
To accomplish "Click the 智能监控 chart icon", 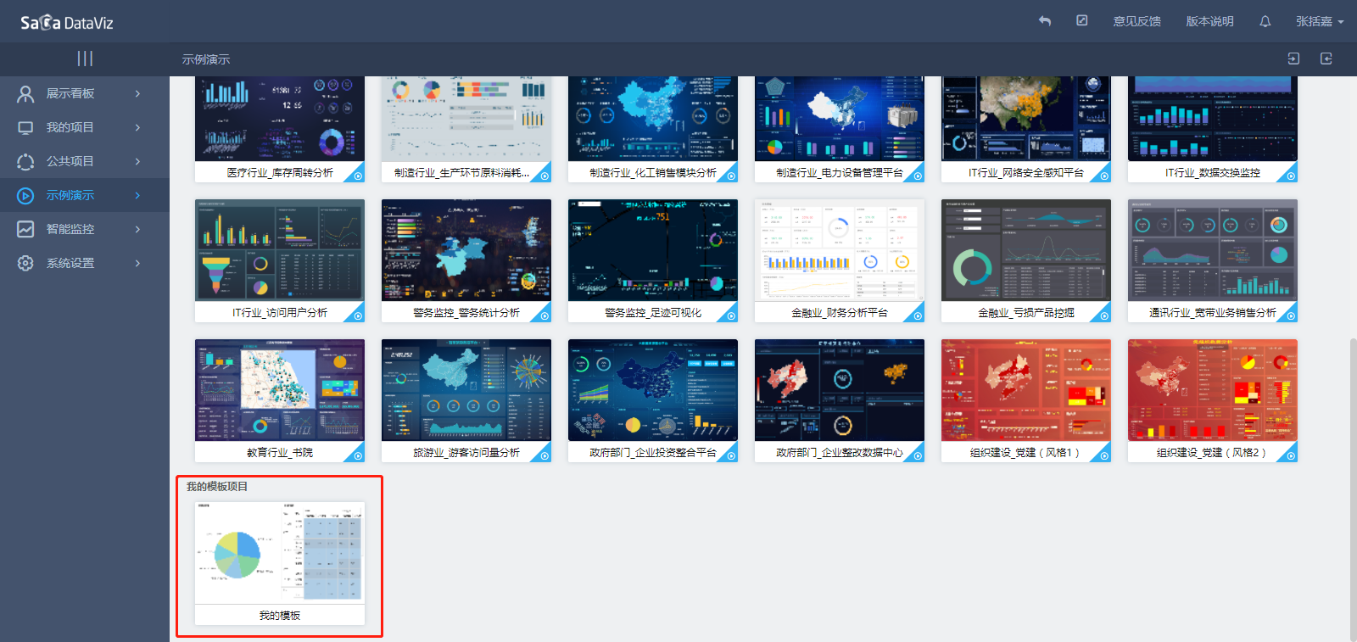I will pos(25,229).
